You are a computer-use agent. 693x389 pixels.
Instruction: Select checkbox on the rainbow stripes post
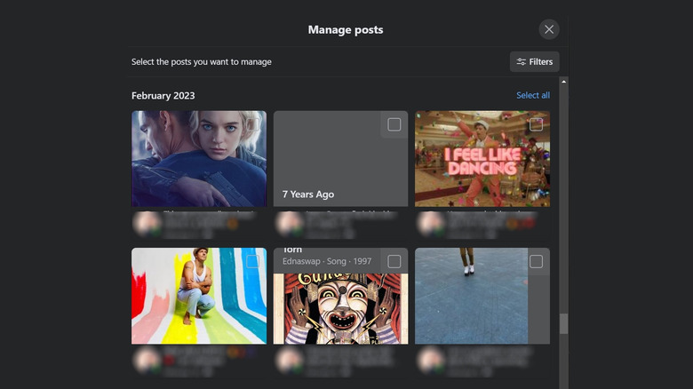[x=253, y=261]
